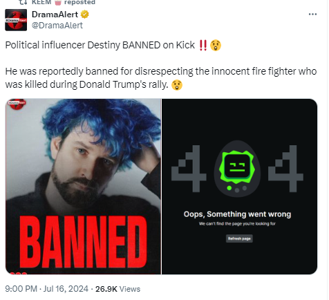329x300 pixels.
Task: Click the red double exclamation emoji
Action: tap(203, 45)
